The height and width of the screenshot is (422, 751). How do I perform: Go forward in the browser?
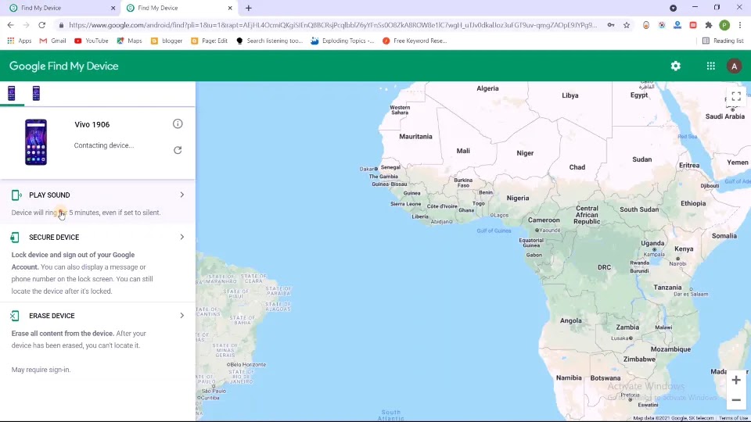(27, 25)
